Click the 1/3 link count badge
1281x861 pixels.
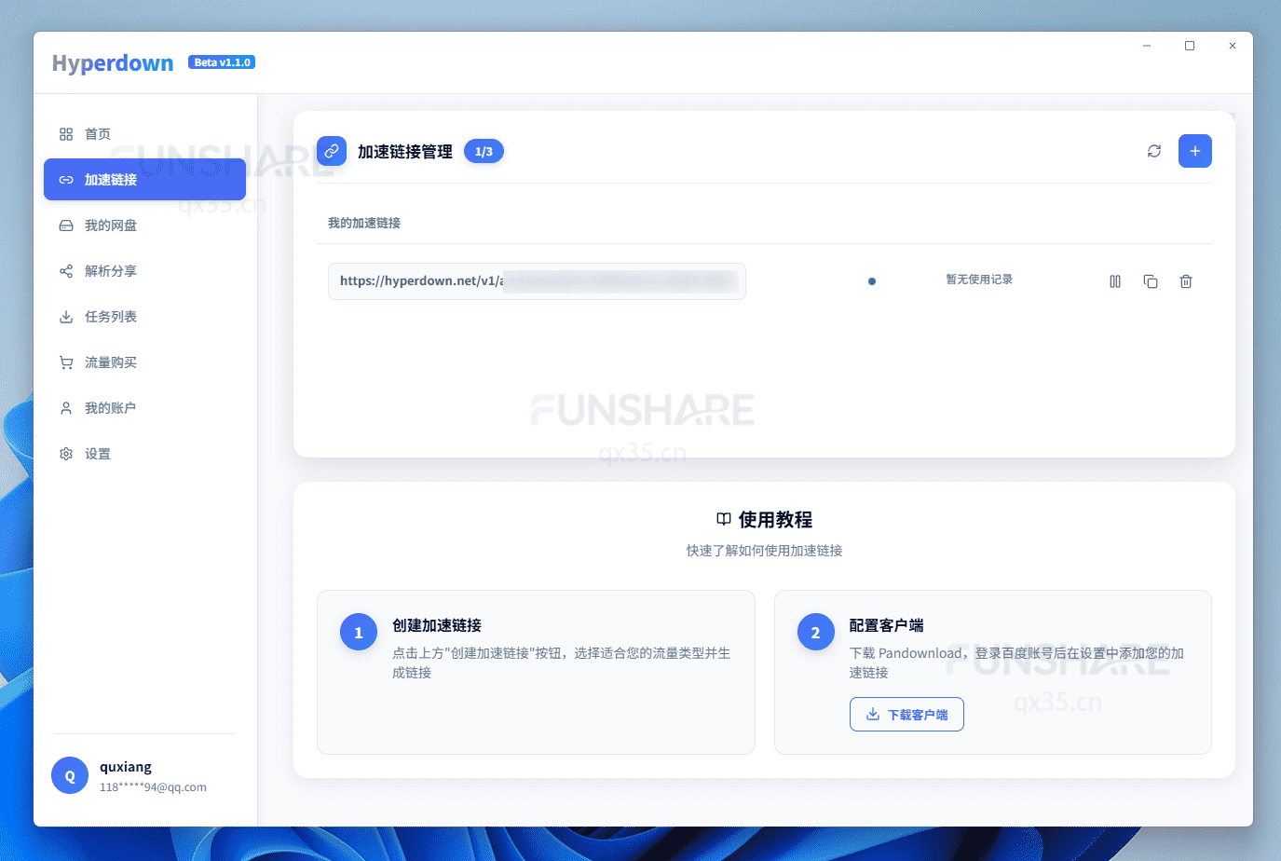[x=484, y=151]
